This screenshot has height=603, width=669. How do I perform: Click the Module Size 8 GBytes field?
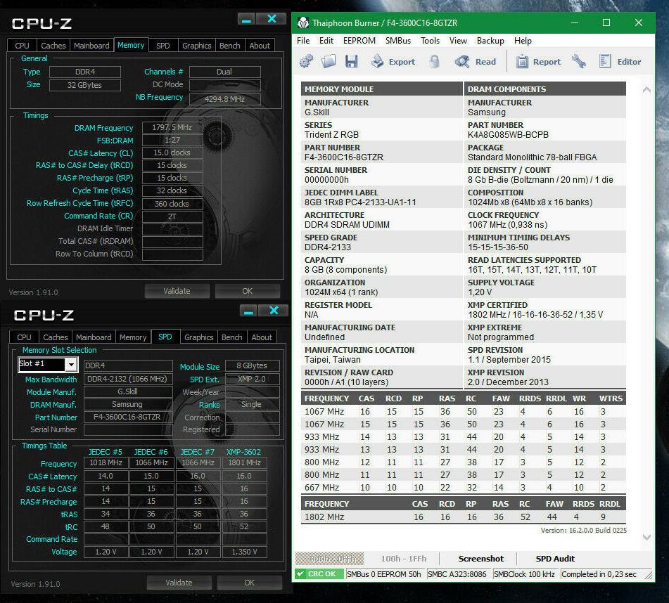pos(252,365)
